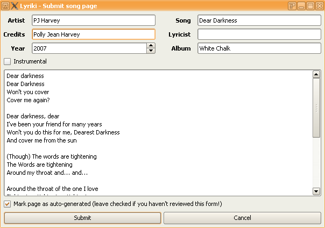This screenshot has height=228, width=325.
Task: Enable the Instrumental checkbox
Action: [x=7, y=61]
